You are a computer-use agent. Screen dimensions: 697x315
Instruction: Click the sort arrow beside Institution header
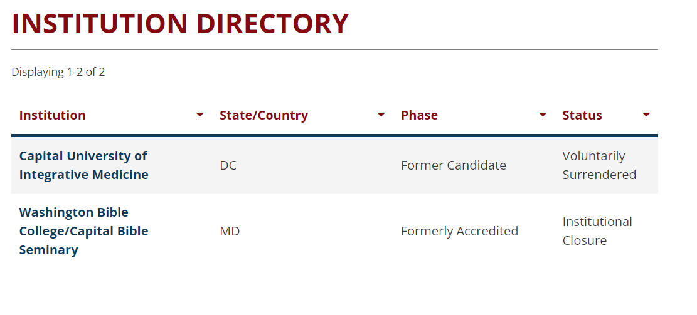[x=200, y=115]
